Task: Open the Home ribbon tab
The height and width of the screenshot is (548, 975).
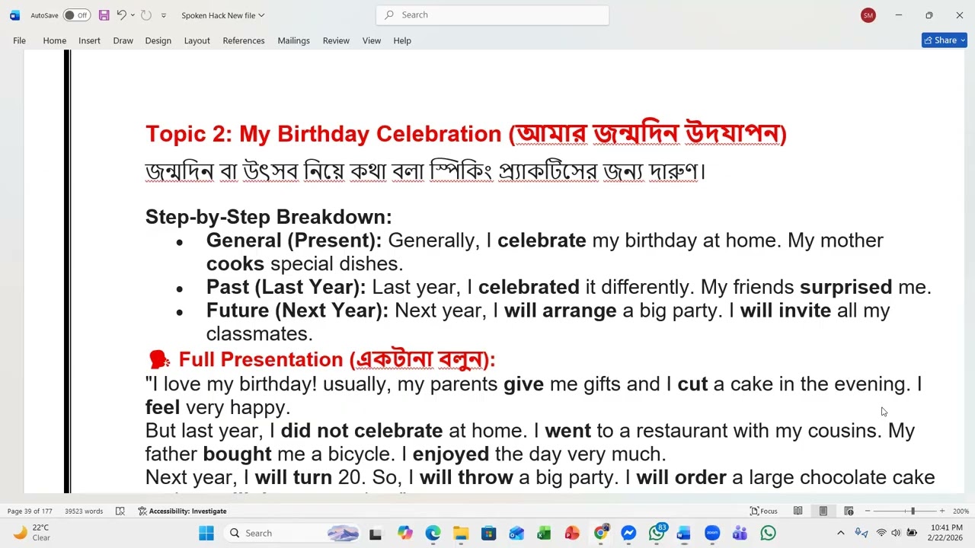Action: point(54,40)
